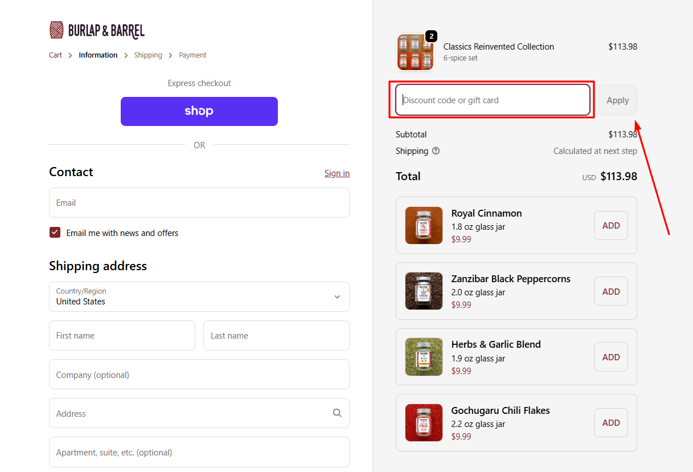Click the Gochugaru Chili Flakes jar image
693x472 pixels.
(x=424, y=422)
